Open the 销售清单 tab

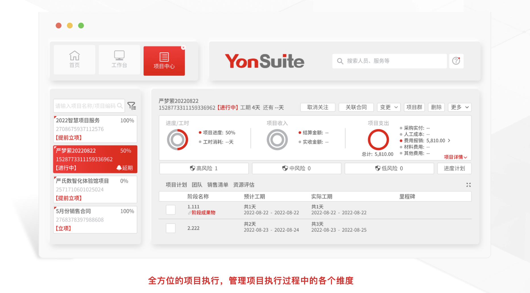(x=218, y=185)
